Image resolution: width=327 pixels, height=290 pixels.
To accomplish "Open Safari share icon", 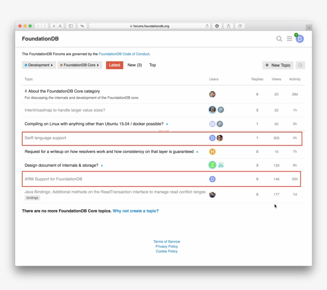I will click(229, 26).
